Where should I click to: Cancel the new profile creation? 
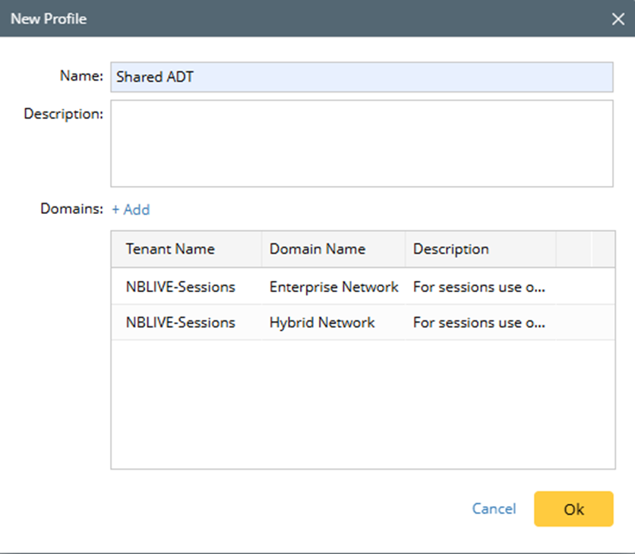click(x=494, y=508)
